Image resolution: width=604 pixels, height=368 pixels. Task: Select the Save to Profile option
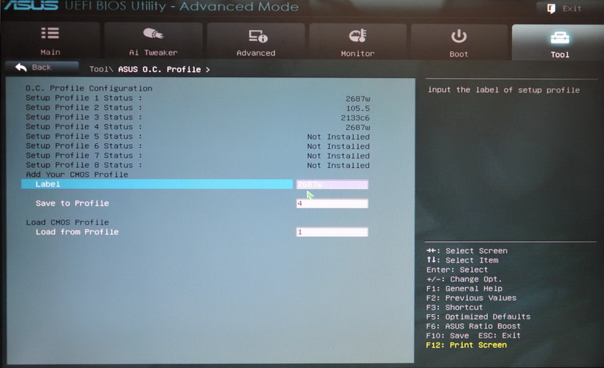73,203
